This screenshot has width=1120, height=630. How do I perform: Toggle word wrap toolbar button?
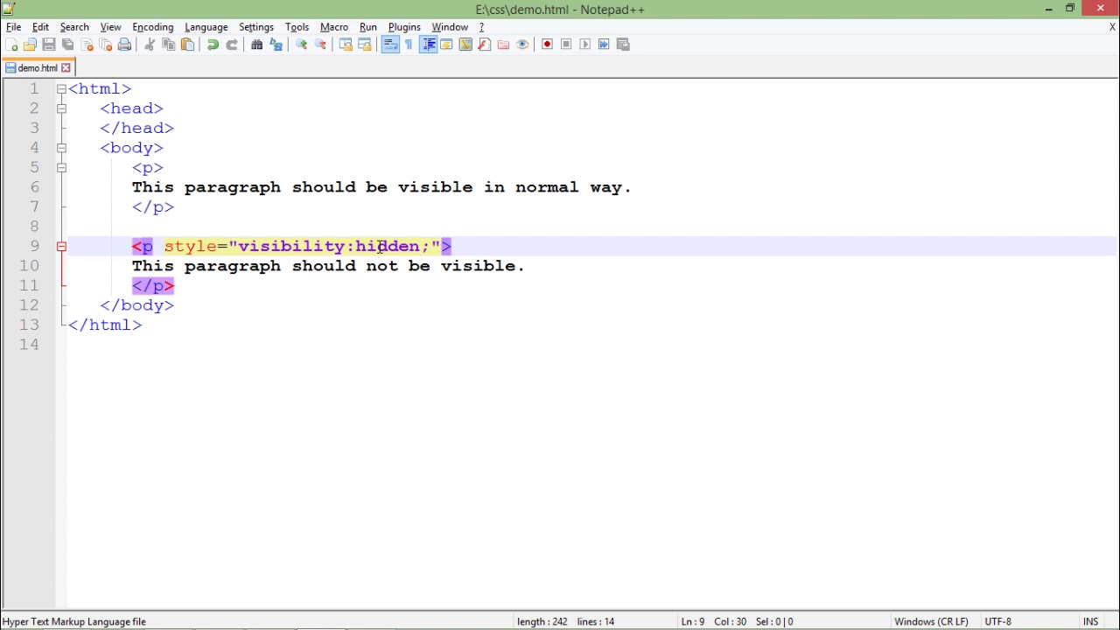390,45
